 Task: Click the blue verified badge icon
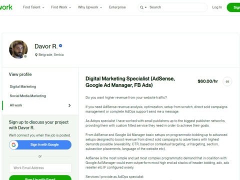coord(60,45)
